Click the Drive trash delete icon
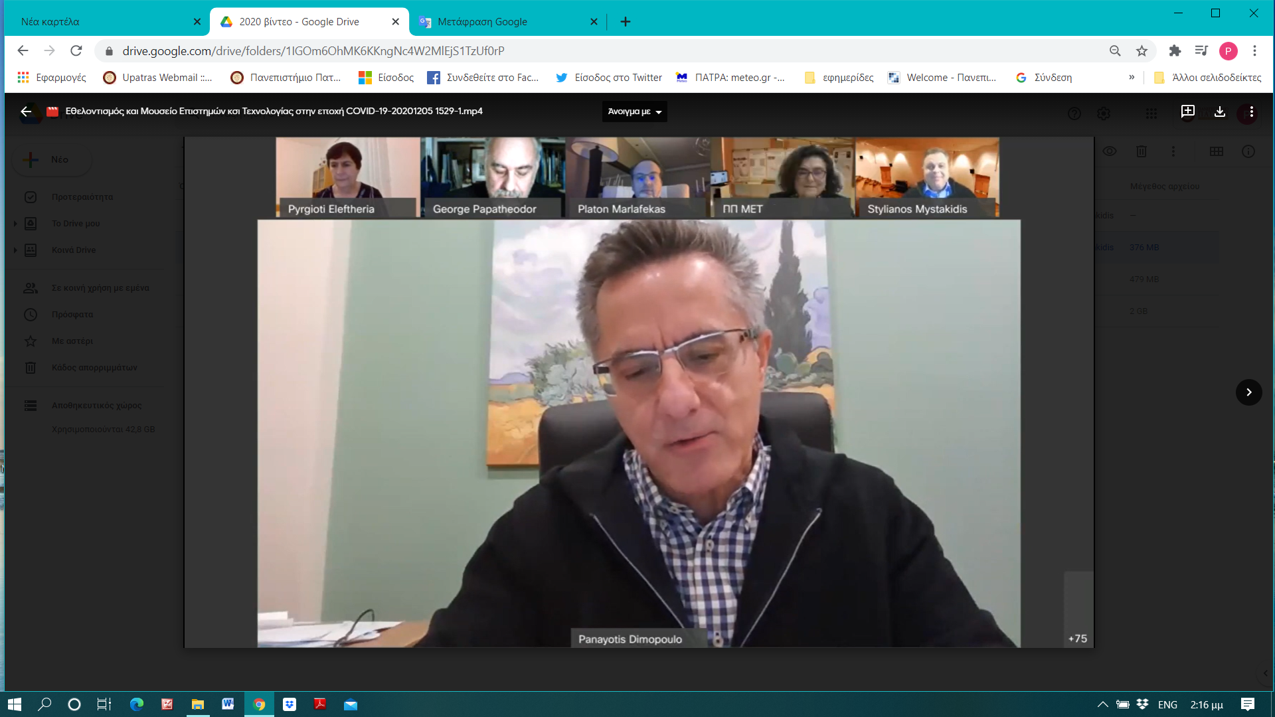1275x717 pixels. (1142, 151)
